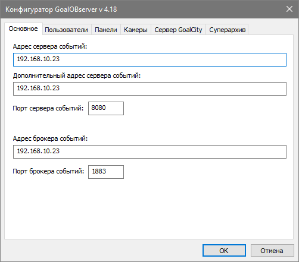Viewport: 299px width, 262px height.
Task: Click the Адрес брокера событий label
Action: pyautogui.click(x=50, y=138)
